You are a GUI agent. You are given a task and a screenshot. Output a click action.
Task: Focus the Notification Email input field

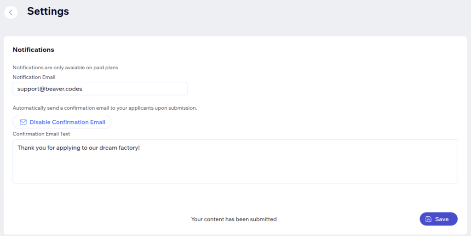100,89
